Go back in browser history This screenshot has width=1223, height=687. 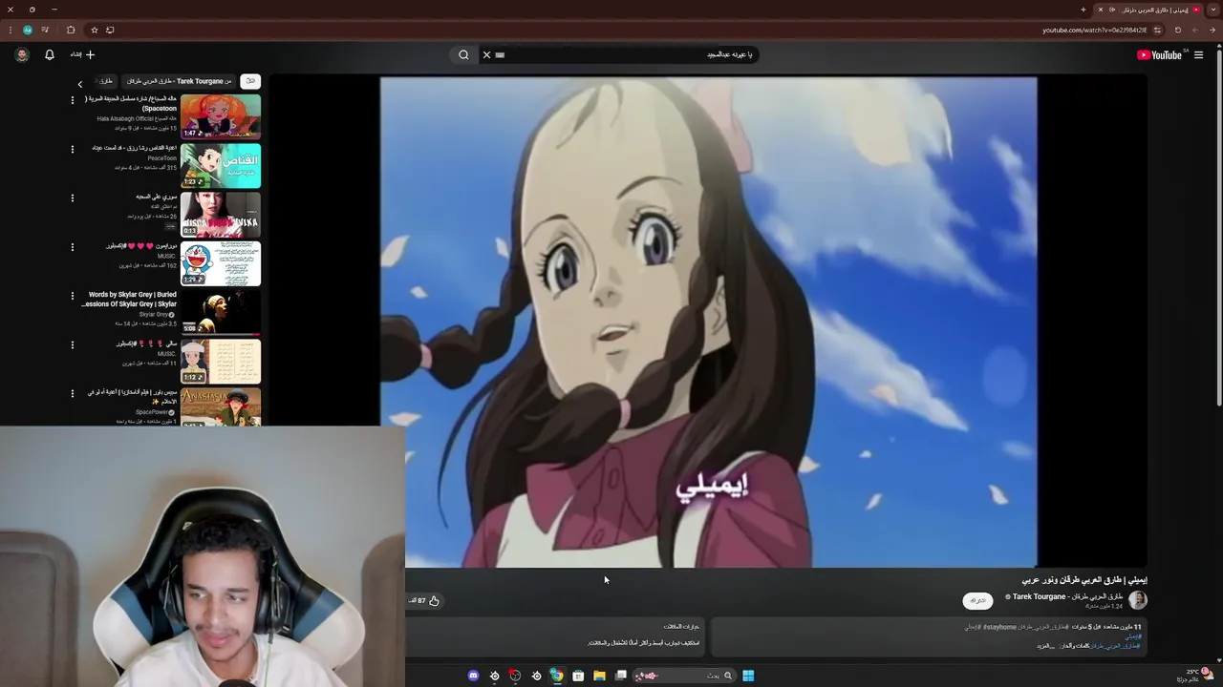coord(1212,30)
